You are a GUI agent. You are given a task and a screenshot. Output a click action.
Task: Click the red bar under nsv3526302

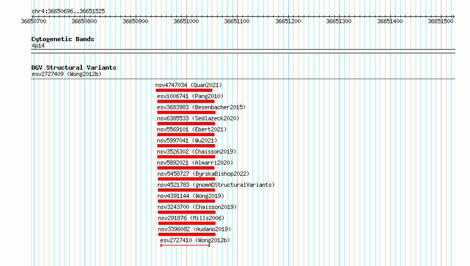(x=186, y=157)
